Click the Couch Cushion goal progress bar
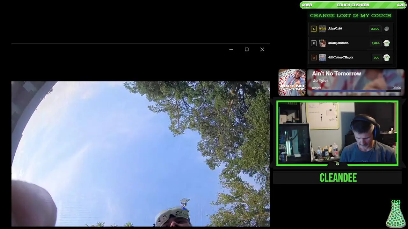408x229 pixels. point(353,5)
